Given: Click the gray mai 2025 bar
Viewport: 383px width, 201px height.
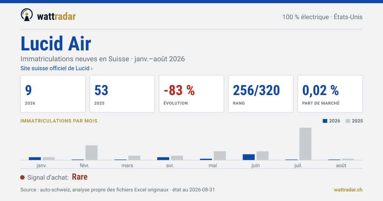Looking at the screenshot, I should coord(220,156).
